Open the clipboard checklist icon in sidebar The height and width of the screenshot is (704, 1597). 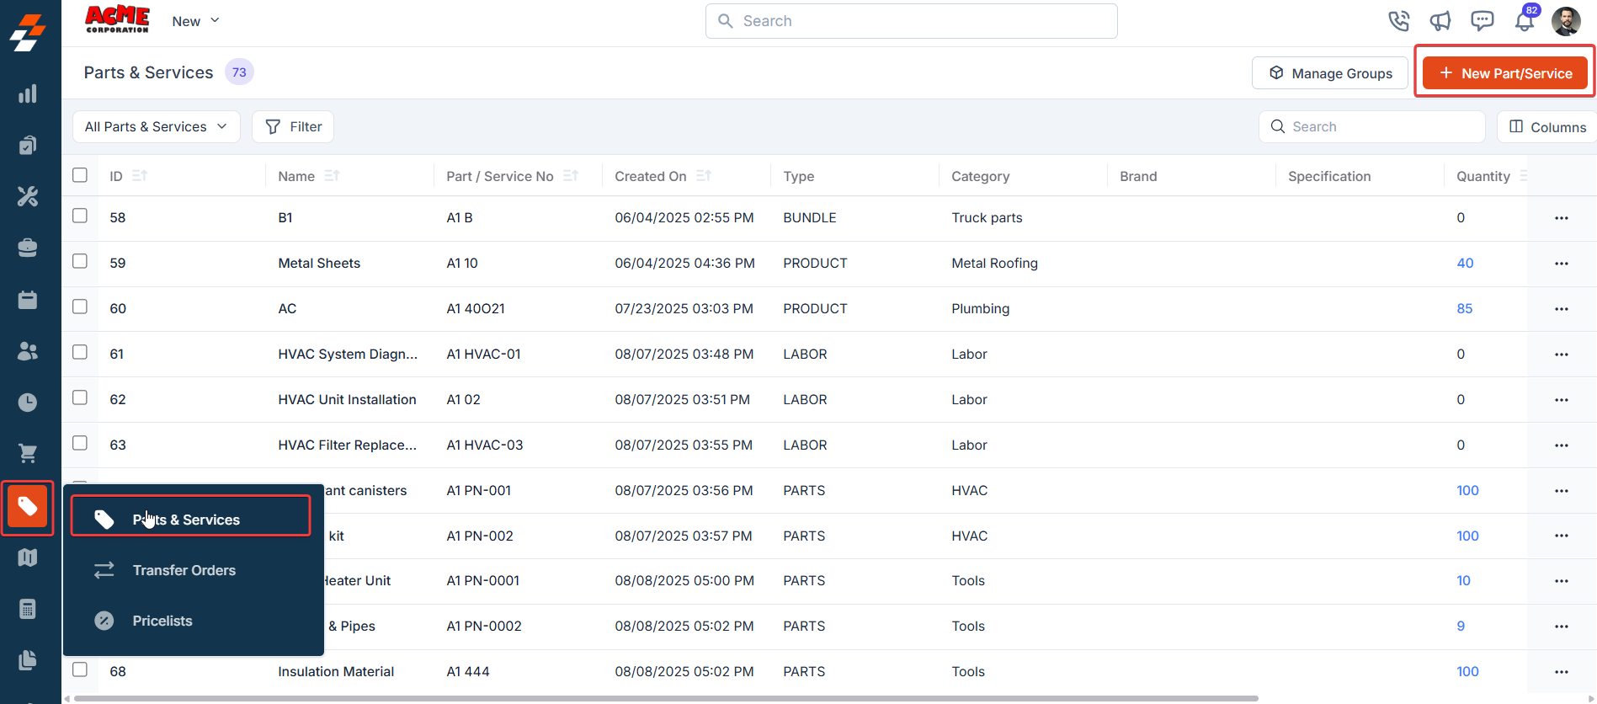(x=28, y=145)
